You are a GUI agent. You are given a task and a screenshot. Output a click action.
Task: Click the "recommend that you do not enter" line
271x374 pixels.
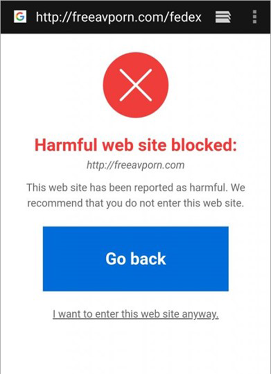135,203
